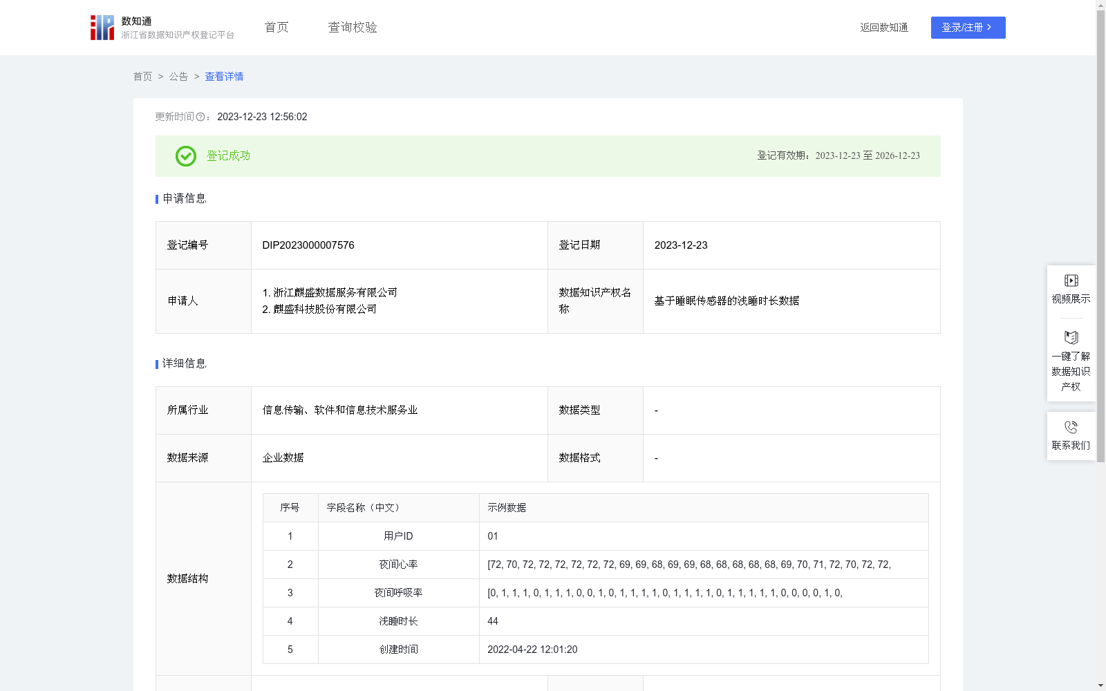Click the 序号 column header
1106x691 pixels.
(290, 508)
